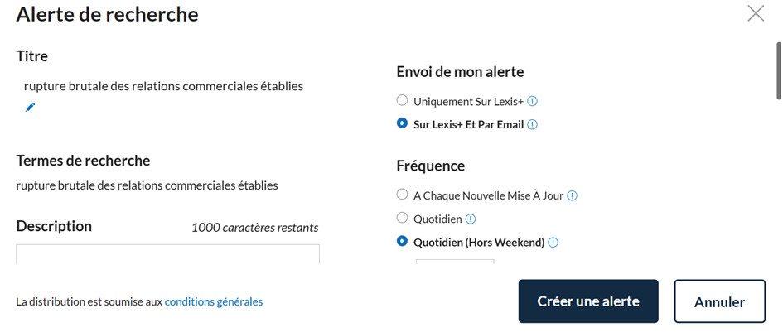Screen dimensions: 783x332
Task: Click the info icon next to Quotidien
Action: pos(471,219)
